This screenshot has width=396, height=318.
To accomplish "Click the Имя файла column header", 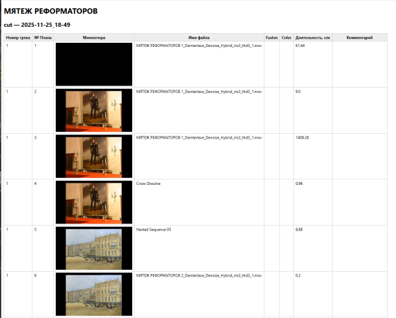I will [x=199, y=37].
